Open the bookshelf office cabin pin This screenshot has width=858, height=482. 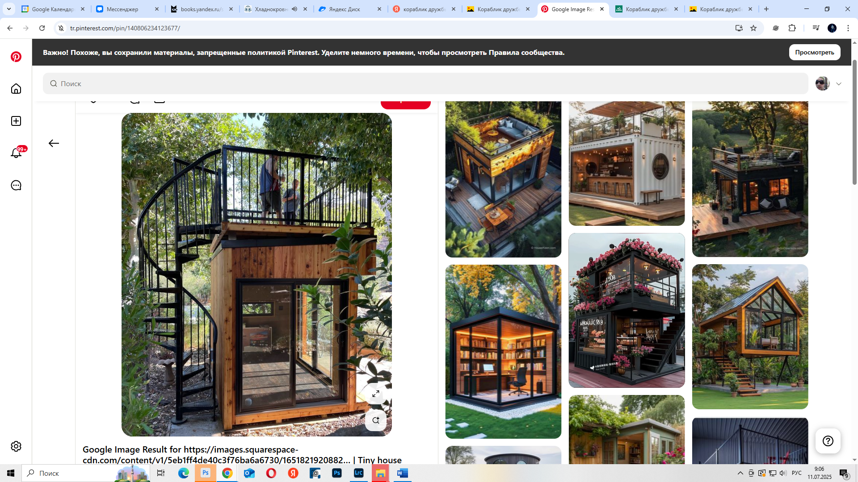tap(503, 352)
